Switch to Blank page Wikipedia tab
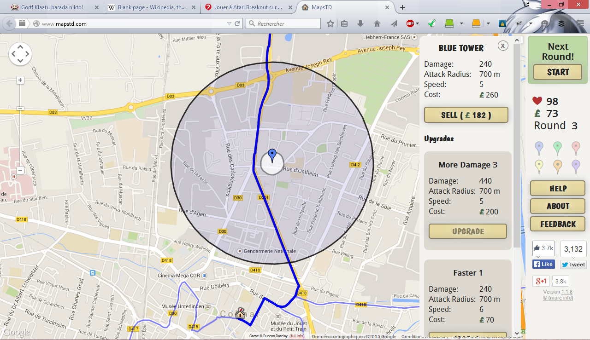590x340 pixels. (151, 7)
